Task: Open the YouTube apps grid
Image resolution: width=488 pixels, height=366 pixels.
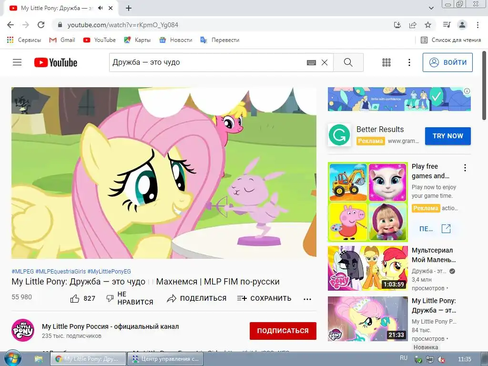Action: click(386, 62)
